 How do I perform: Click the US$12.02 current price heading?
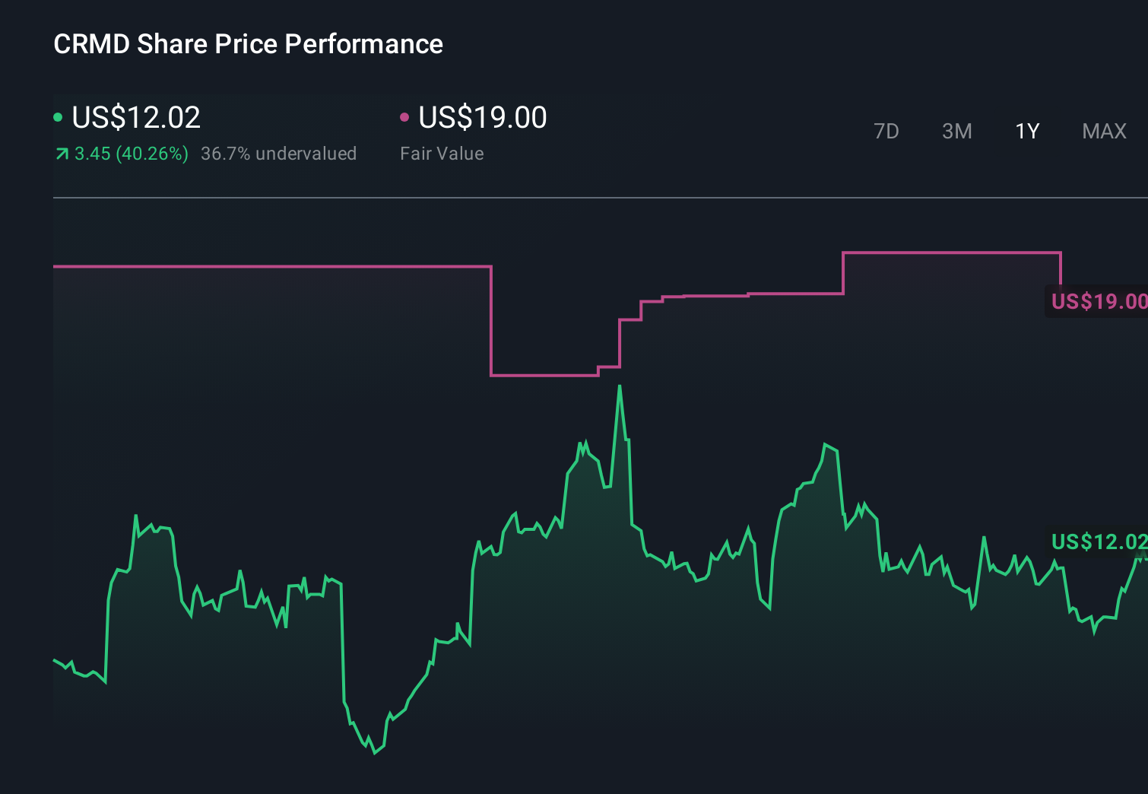[135, 116]
